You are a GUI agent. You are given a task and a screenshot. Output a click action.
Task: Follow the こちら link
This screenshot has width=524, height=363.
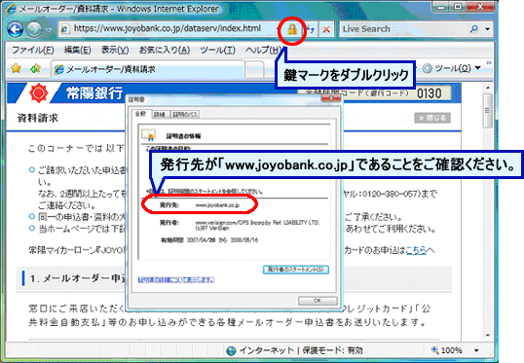point(416,250)
